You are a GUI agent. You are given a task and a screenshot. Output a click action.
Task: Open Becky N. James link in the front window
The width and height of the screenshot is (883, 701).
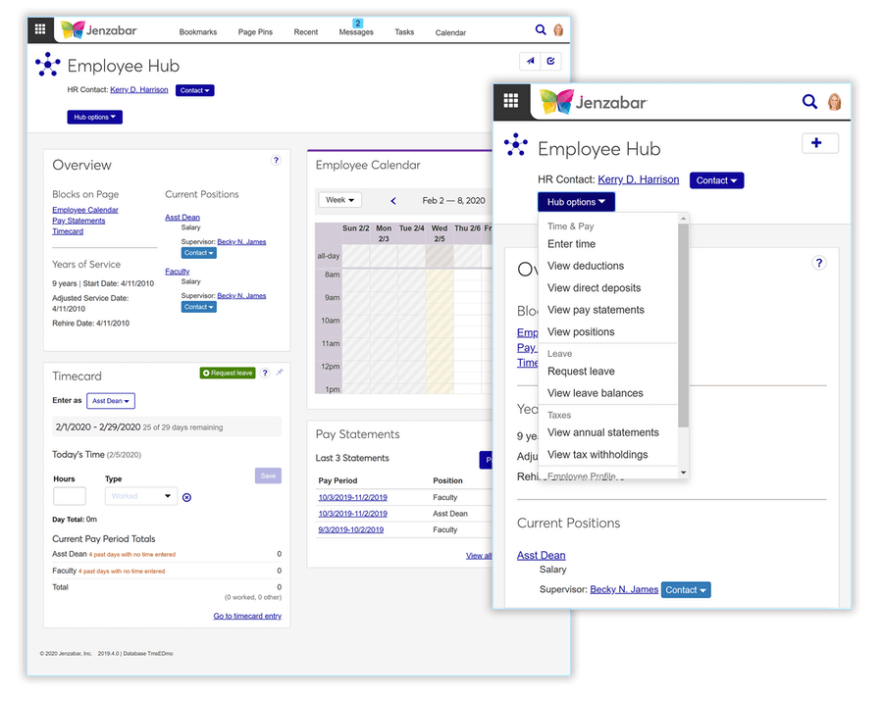point(624,589)
